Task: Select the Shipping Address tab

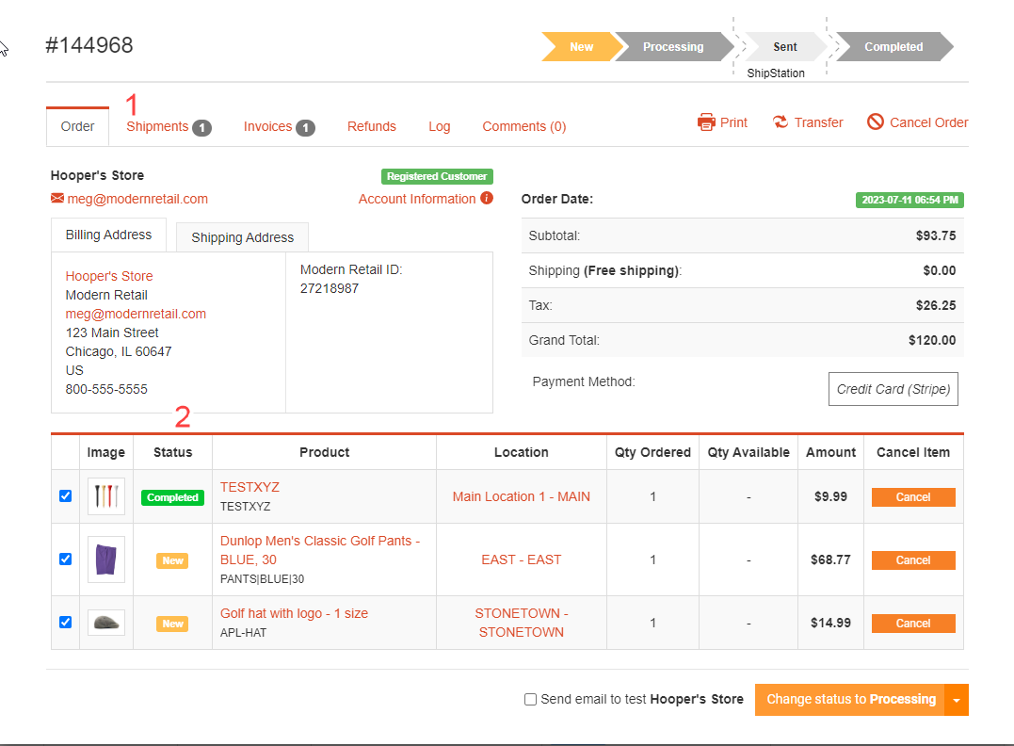Action: coord(243,237)
